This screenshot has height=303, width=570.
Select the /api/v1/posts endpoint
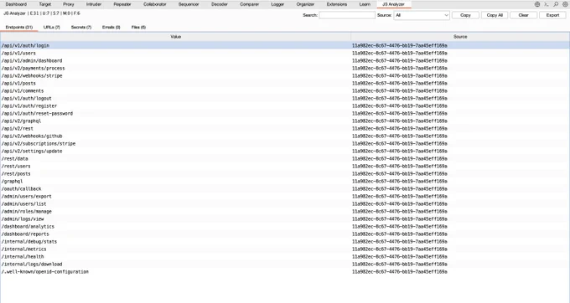285,84
